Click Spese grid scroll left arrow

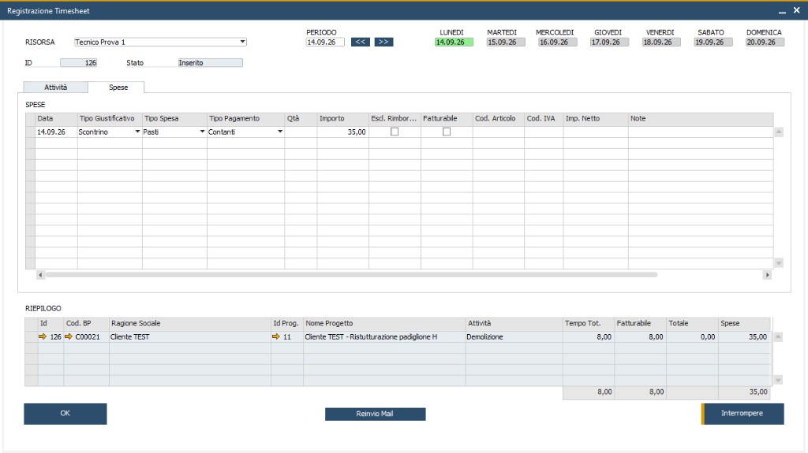40,275
